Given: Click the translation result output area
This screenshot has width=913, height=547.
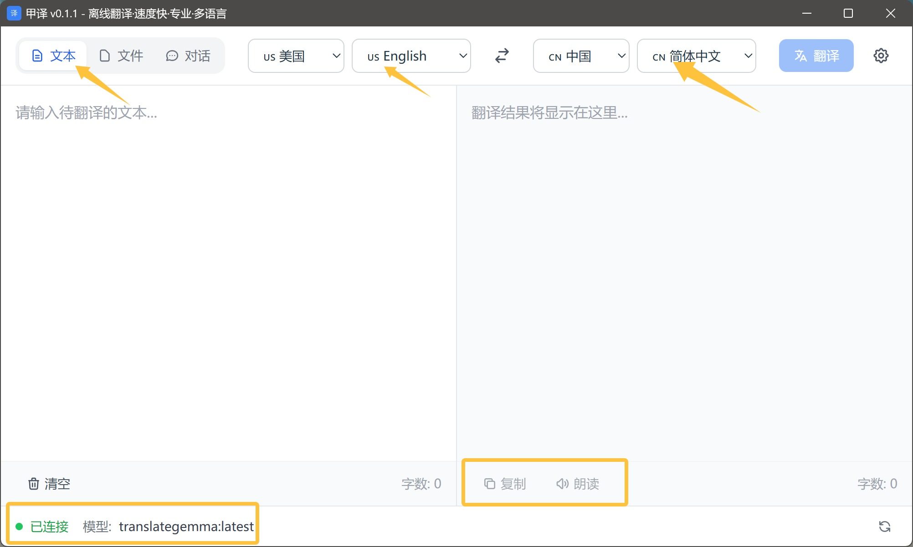Looking at the screenshot, I should pos(683,273).
